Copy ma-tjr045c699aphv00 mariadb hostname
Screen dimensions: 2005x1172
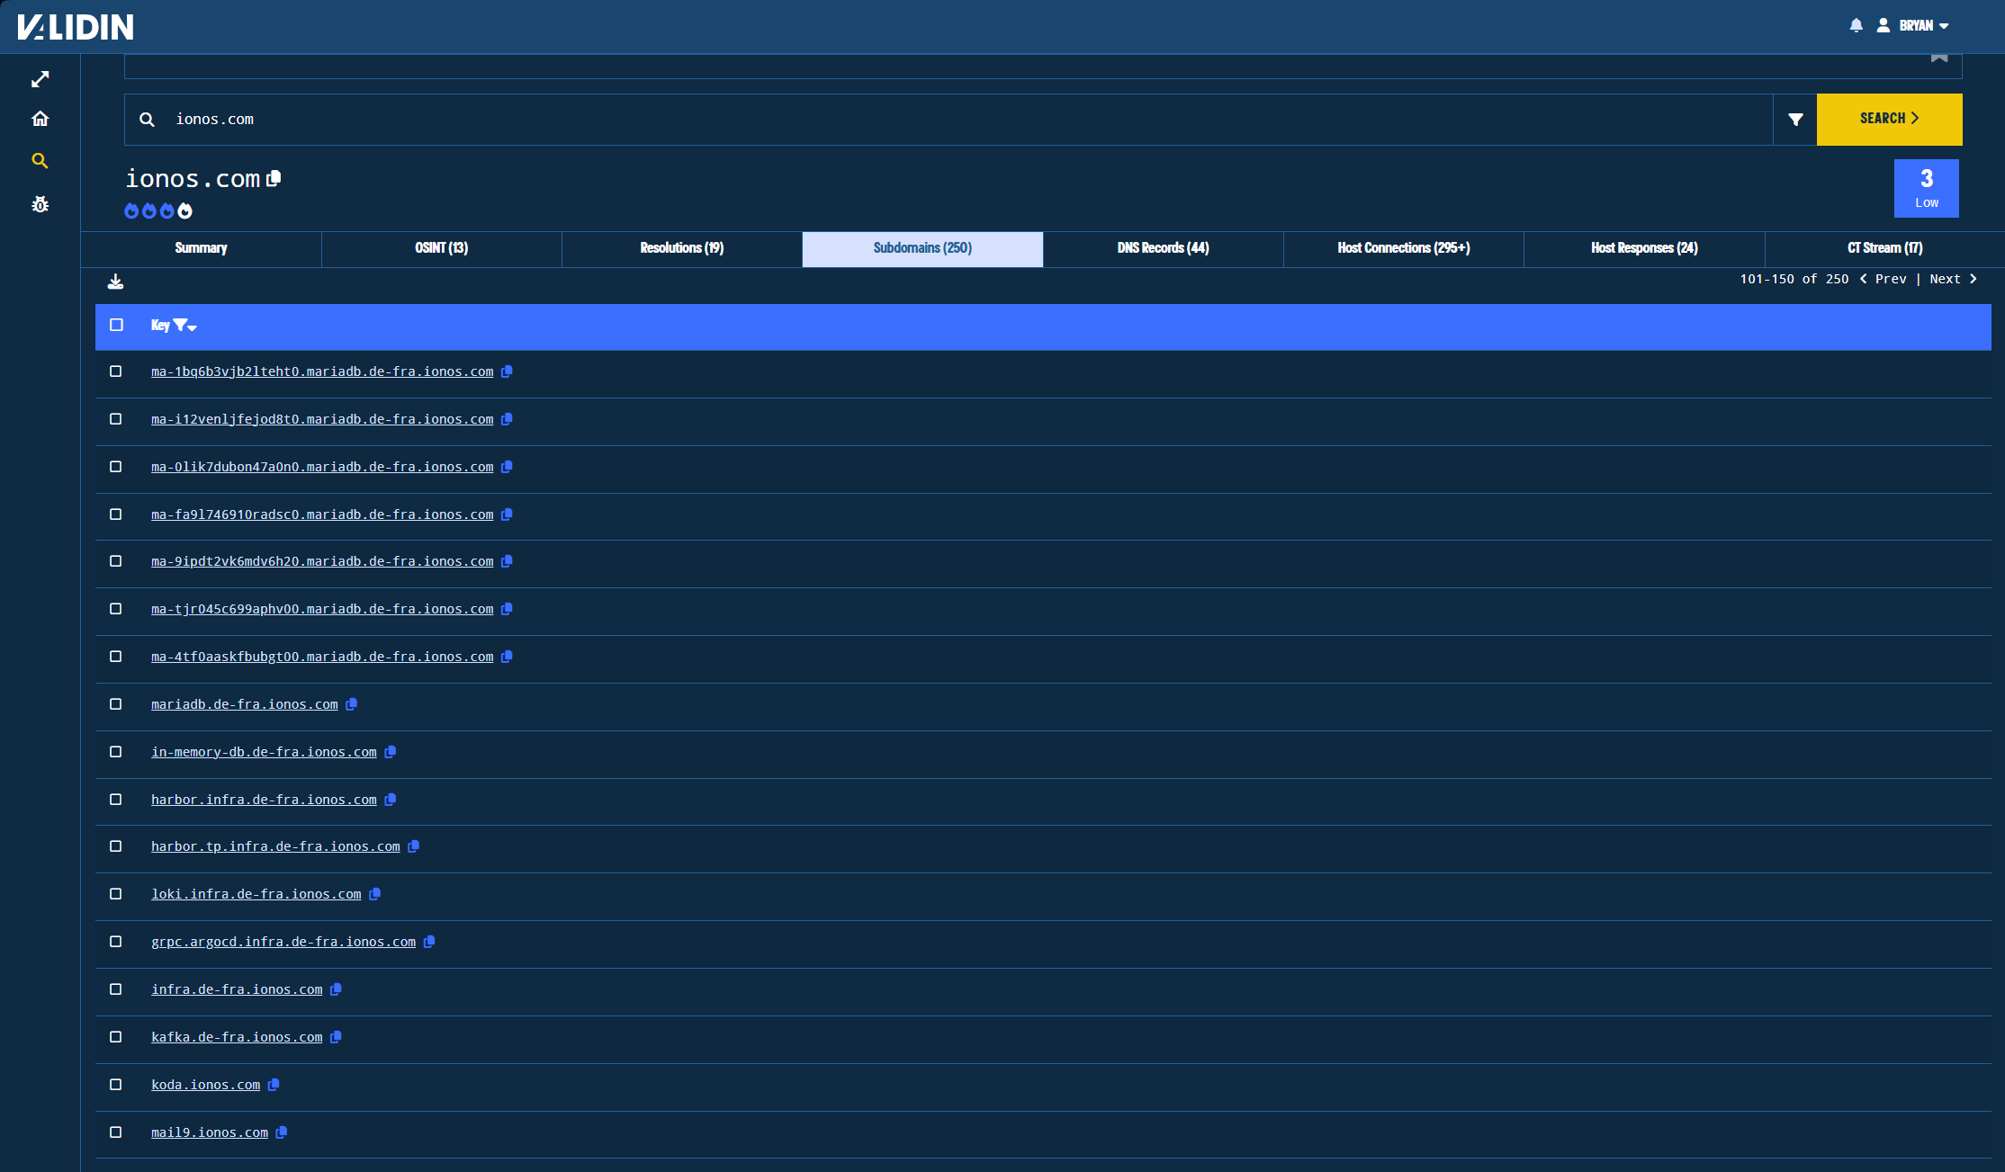(x=507, y=609)
